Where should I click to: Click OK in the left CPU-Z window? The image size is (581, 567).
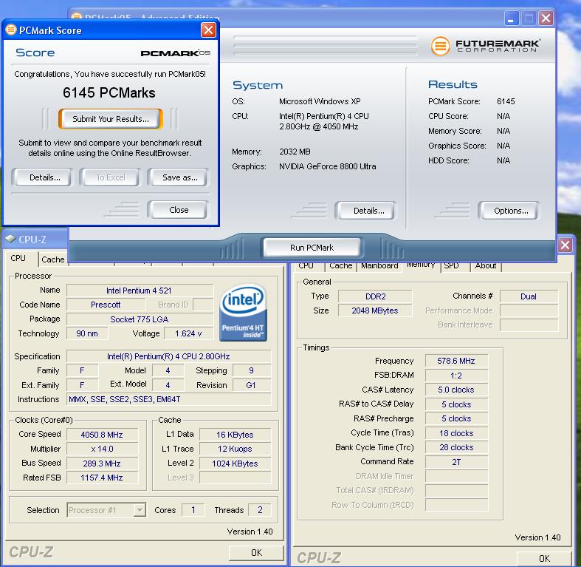tap(256, 552)
